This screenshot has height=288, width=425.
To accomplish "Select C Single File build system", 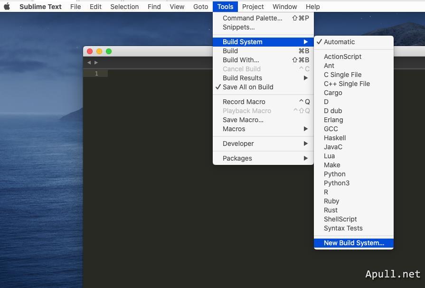I will tap(354, 75).
